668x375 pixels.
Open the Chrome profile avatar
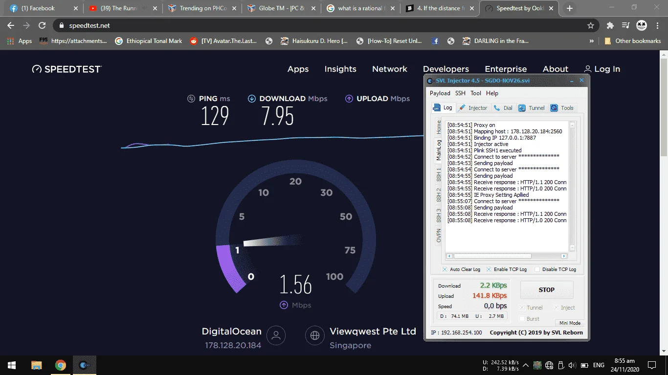point(642,25)
